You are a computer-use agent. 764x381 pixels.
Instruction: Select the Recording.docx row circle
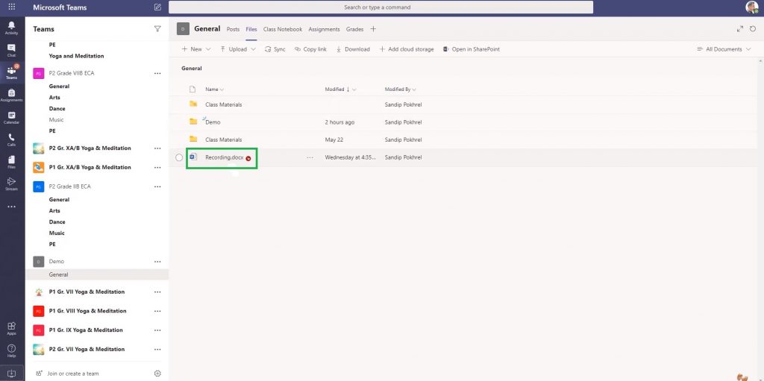(179, 157)
